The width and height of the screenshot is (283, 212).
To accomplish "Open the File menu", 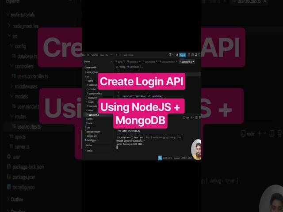I will coord(83,55).
